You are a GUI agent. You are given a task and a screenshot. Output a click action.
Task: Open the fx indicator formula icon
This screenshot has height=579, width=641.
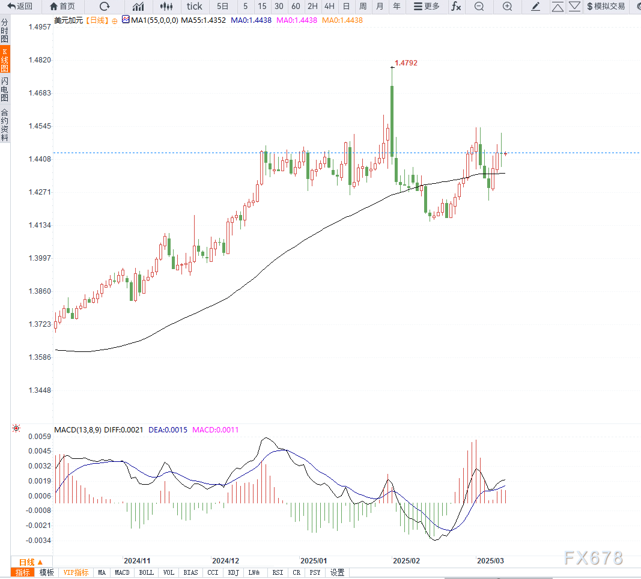[456, 6]
